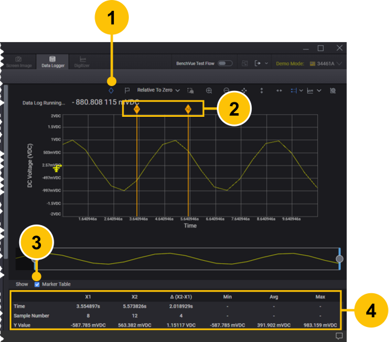Click the Sample Number row label

point(31,316)
